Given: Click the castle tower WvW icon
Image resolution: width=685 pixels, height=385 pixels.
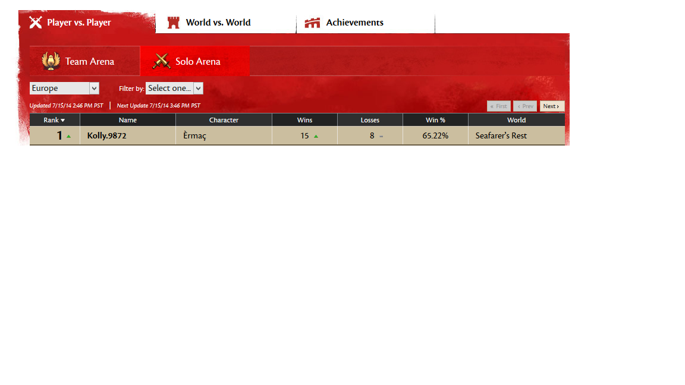Looking at the screenshot, I should tap(174, 23).
